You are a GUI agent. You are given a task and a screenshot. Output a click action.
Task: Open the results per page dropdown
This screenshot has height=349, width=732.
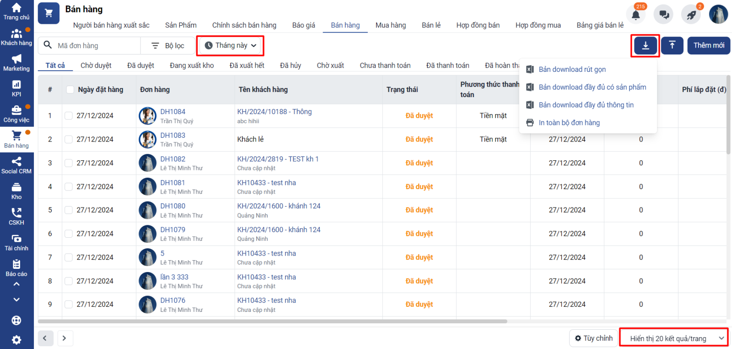pyautogui.click(x=673, y=338)
